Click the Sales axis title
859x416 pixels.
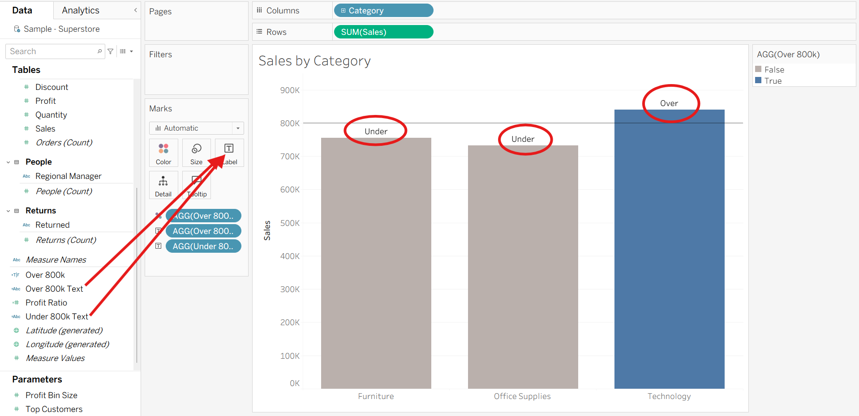(x=267, y=230)
